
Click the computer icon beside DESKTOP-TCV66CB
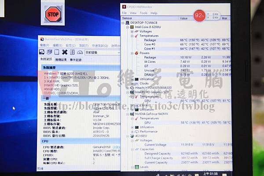(x=128, y=23)
